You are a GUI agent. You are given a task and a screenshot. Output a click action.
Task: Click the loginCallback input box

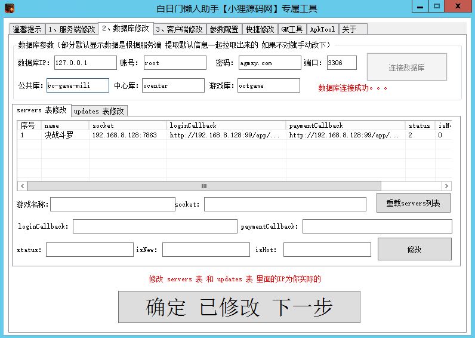click(x=155, y=227)
